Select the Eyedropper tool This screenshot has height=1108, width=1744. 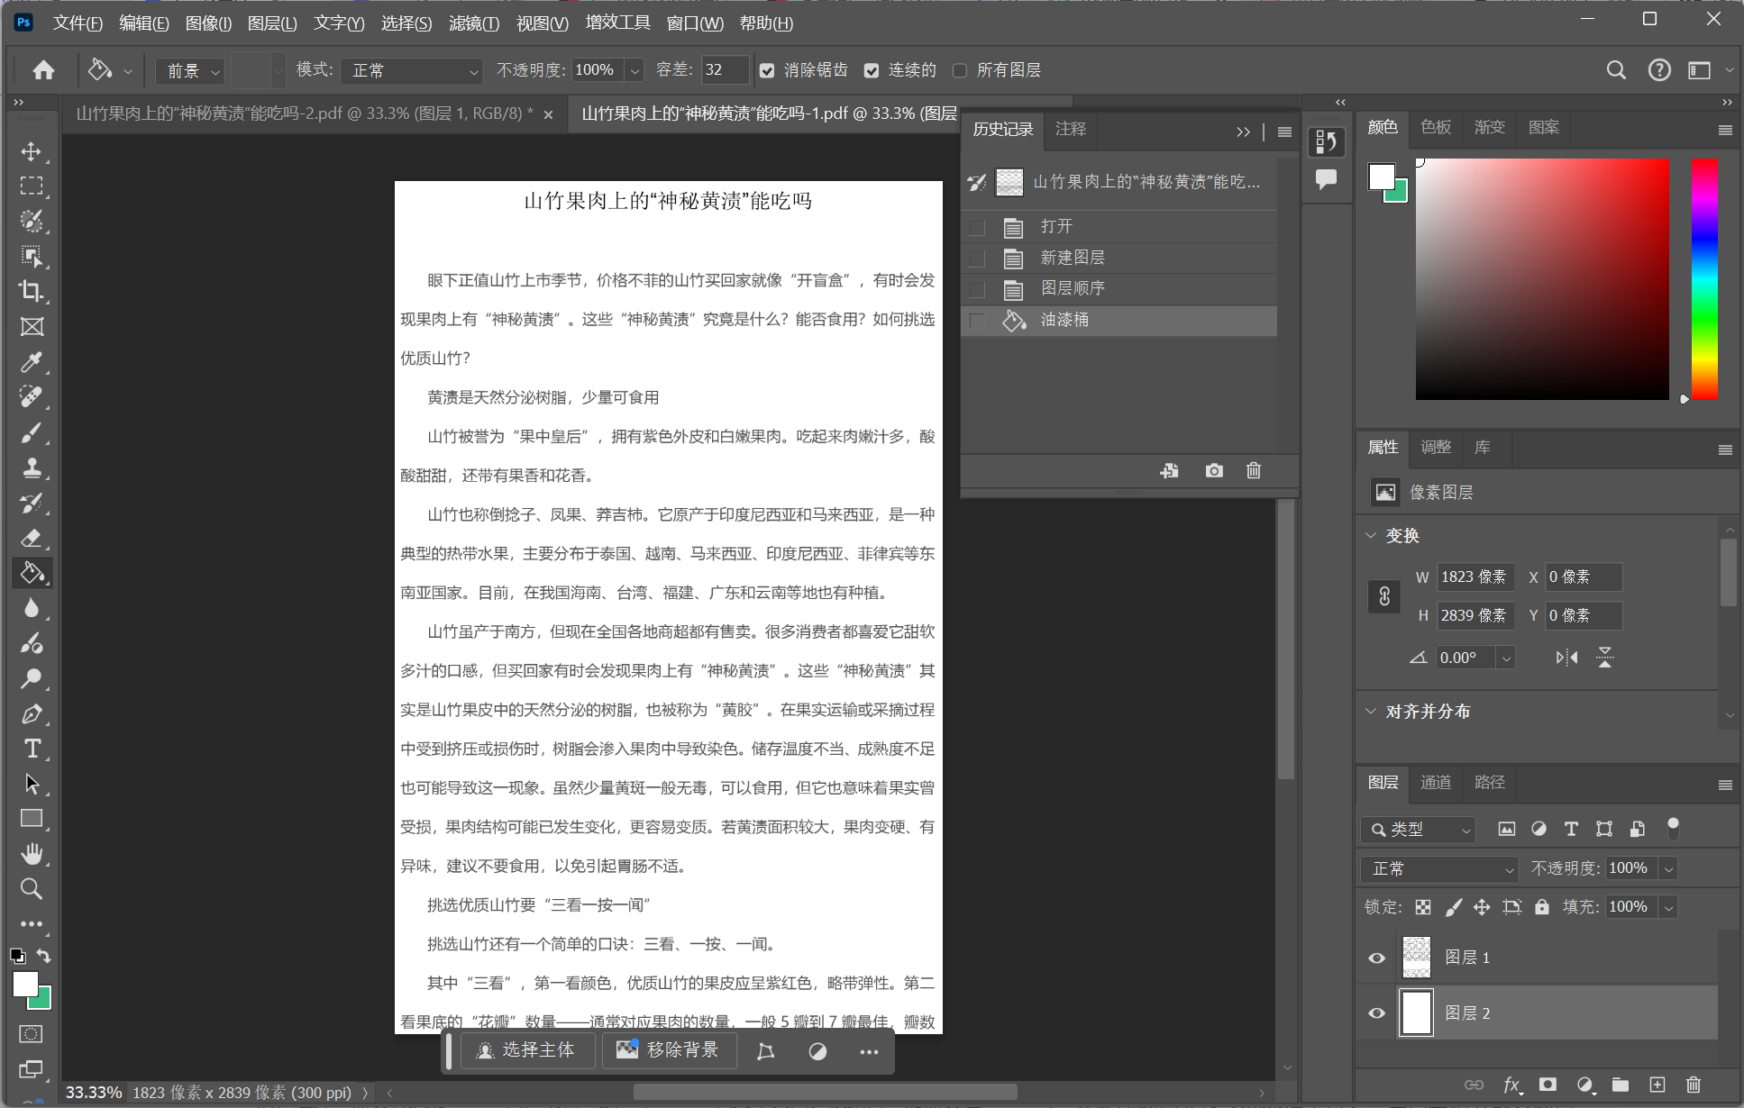pyautogui.click(x=32, y=362)
